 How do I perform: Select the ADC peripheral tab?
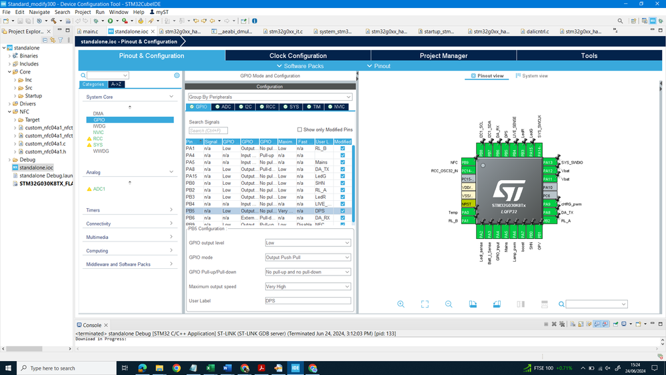click(x=223, y=107)
